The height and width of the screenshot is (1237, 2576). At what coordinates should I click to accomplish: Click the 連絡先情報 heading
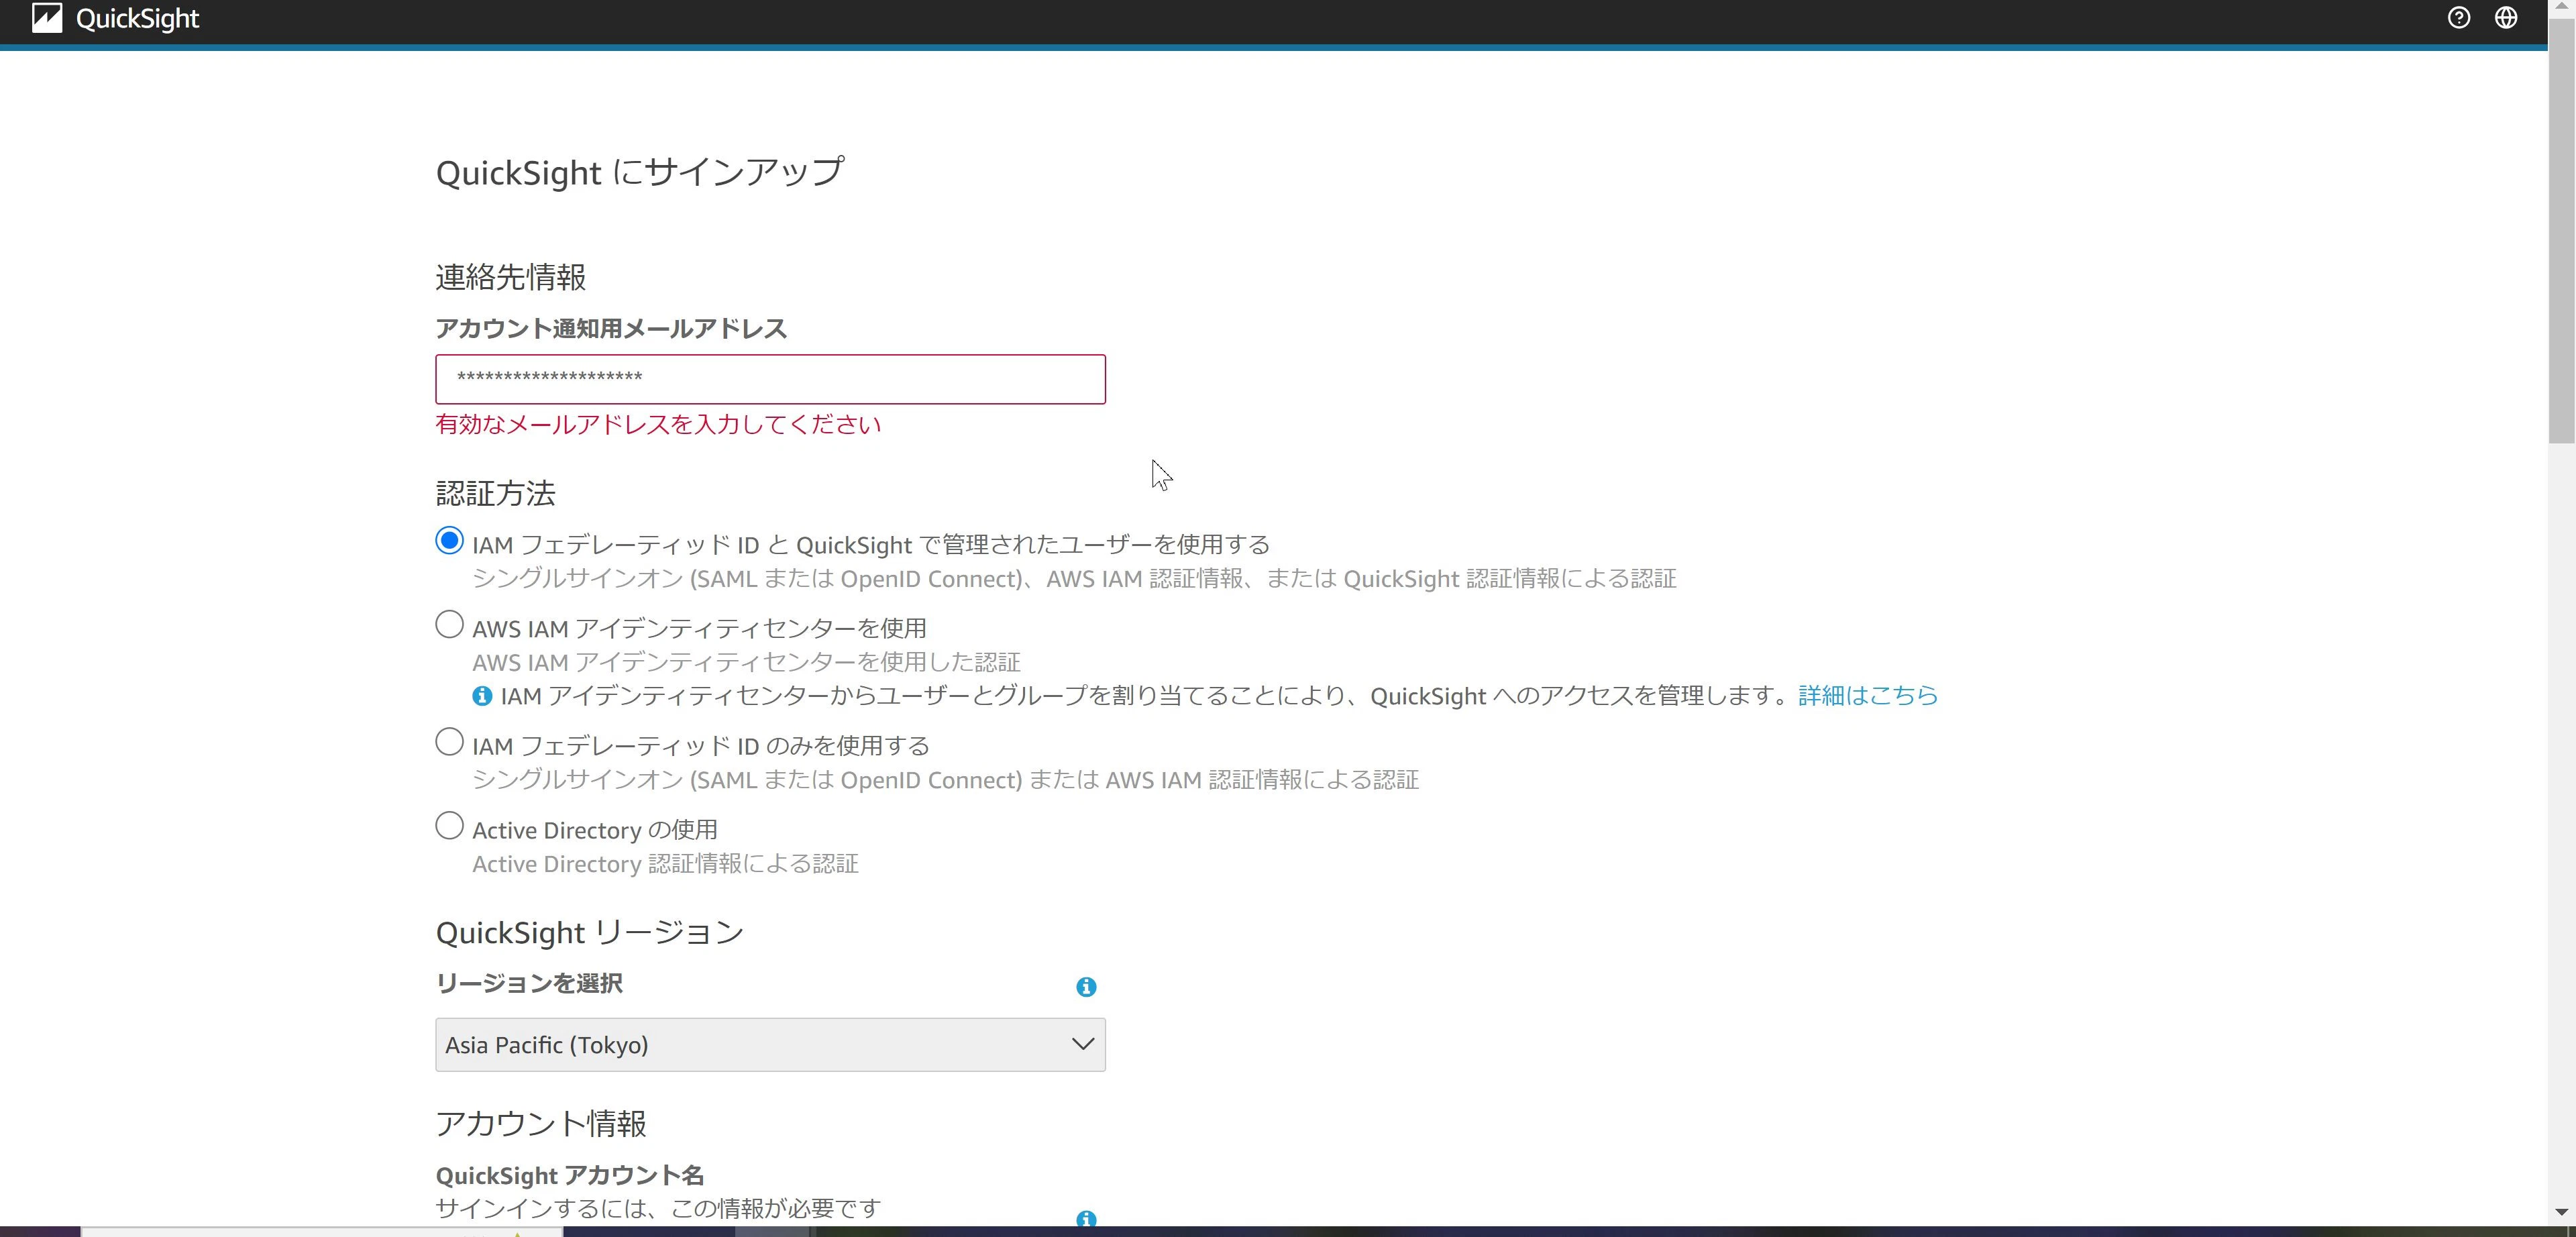click(510, 277)
